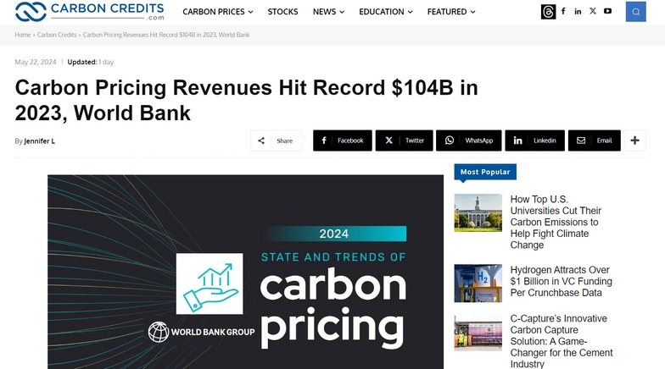This screenshot has width=665, height=369.
Task: Expand the Carbon Prices dropdown menu
Action: [218, 12]
